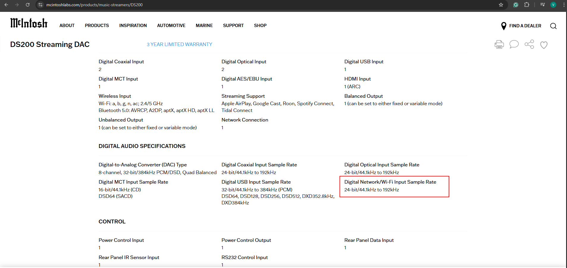This screenshot has height=268, width=567.
Task: Open the MARINE menu
Action: (204, 26)
